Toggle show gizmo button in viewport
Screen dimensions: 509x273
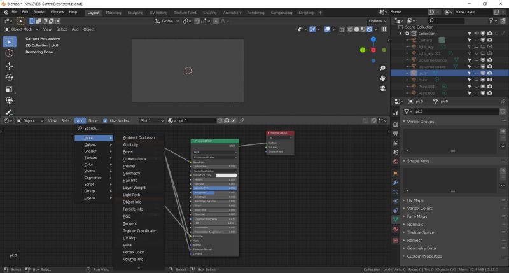(312, 29)
